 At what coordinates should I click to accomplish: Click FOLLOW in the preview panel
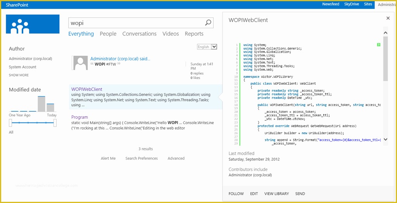click(236, 194)
